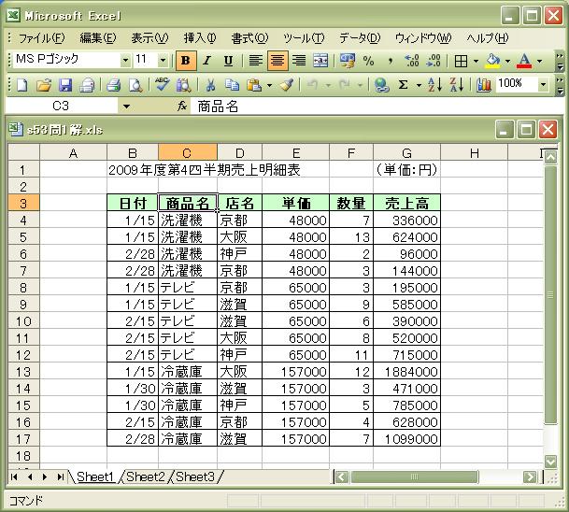Screen dimensions: 569x512
Task: Select row 10 header
Action: (23, 321)
